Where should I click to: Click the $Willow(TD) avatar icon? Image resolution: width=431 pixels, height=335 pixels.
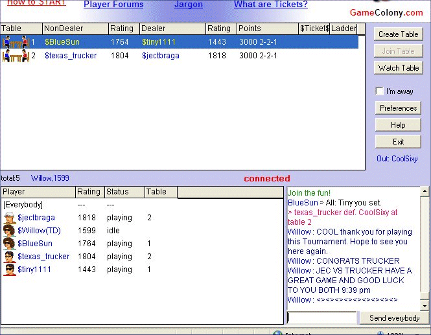point(9,231)
